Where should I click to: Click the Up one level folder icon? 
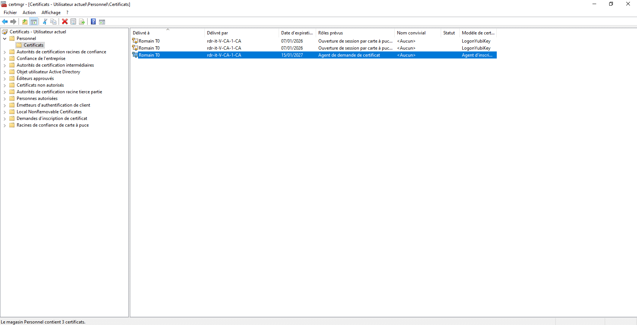pos(25,22)
